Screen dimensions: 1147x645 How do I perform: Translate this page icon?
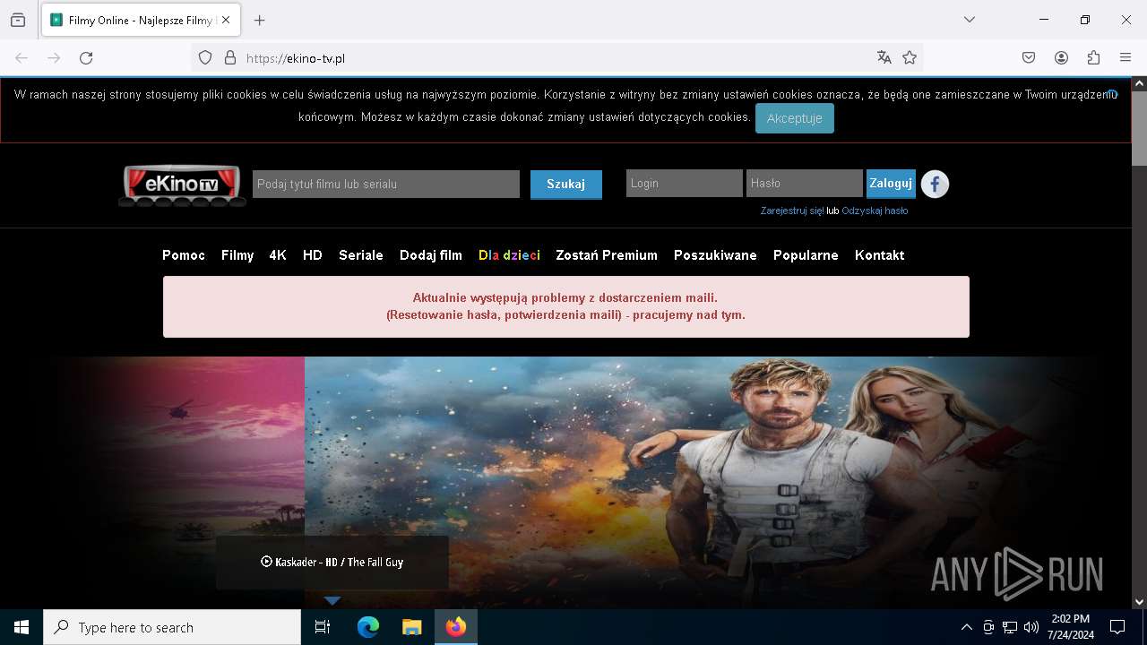pyautogui.click(x=884, y=57)
